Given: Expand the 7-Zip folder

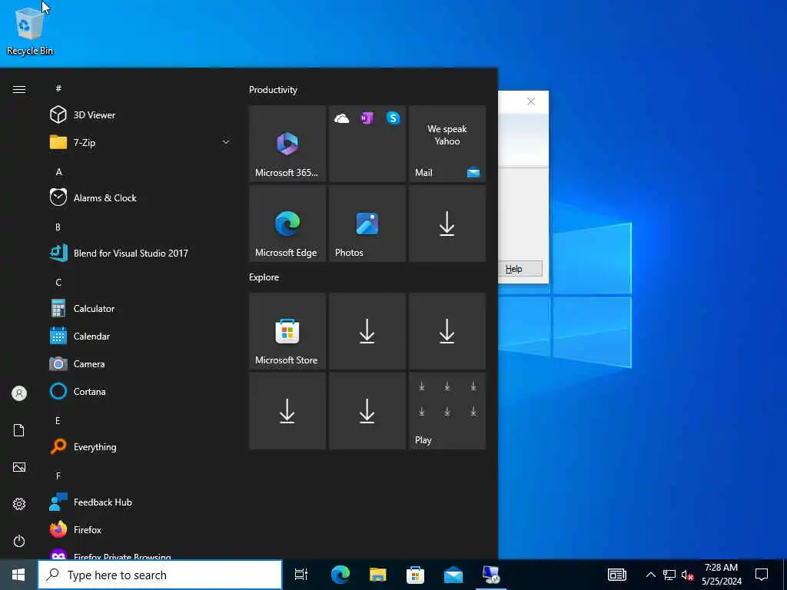Looking at the screenshot, I should point(139,142).
